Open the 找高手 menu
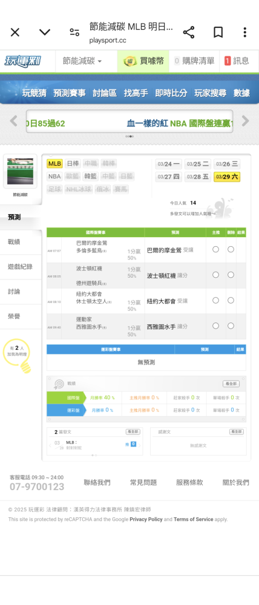The image size is (259, 605). (136, 93)
